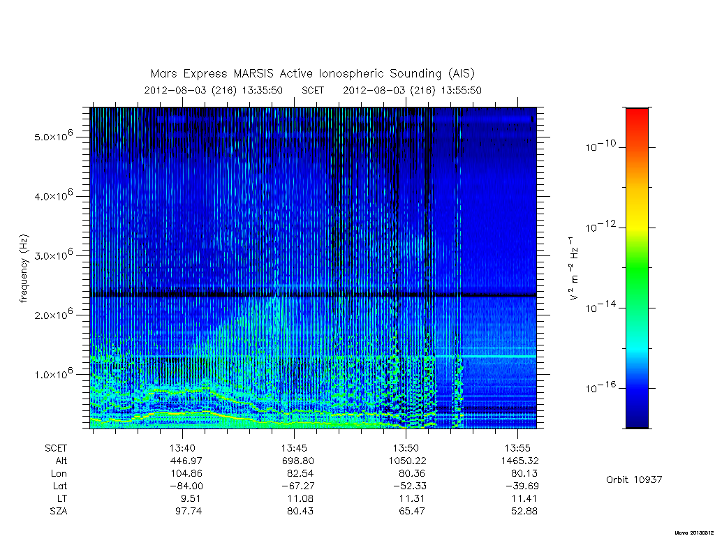The image size is (715, 536).
Task: Click the altitude value 698.80
Action: (x=297, y=461)
